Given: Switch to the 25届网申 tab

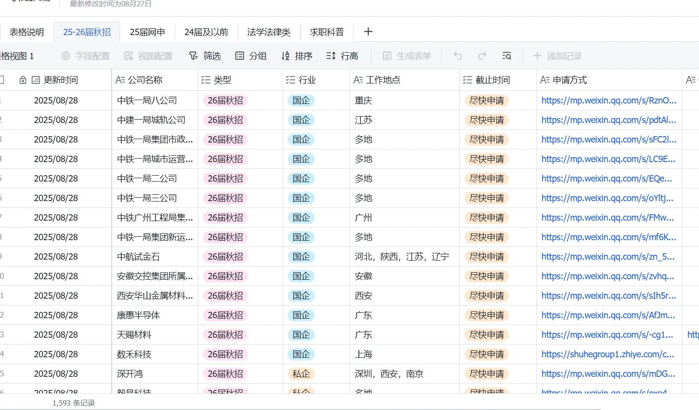Looking at the screenshot, I should pos(147,32).
